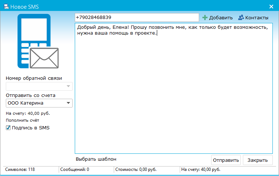Close the New SMS window with X
Screen dimensions: 279x176
[x=271, y=7]
